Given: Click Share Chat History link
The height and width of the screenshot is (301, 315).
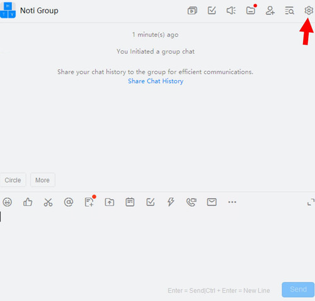Looking at the screenshot, I should click(156, 81).
